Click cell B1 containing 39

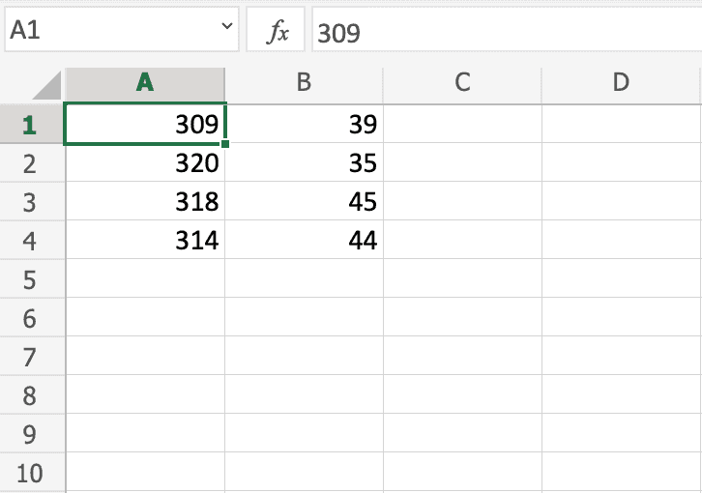[x=304, y=125]
